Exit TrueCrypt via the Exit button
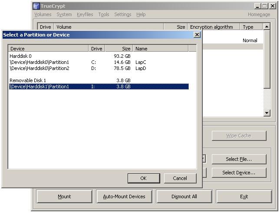 244,196
